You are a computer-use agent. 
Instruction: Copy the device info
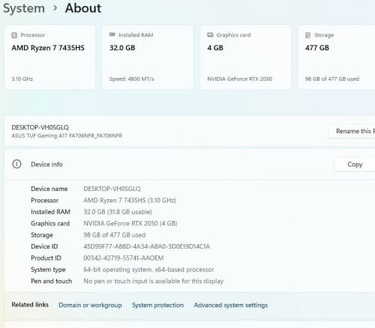[355, 164]
